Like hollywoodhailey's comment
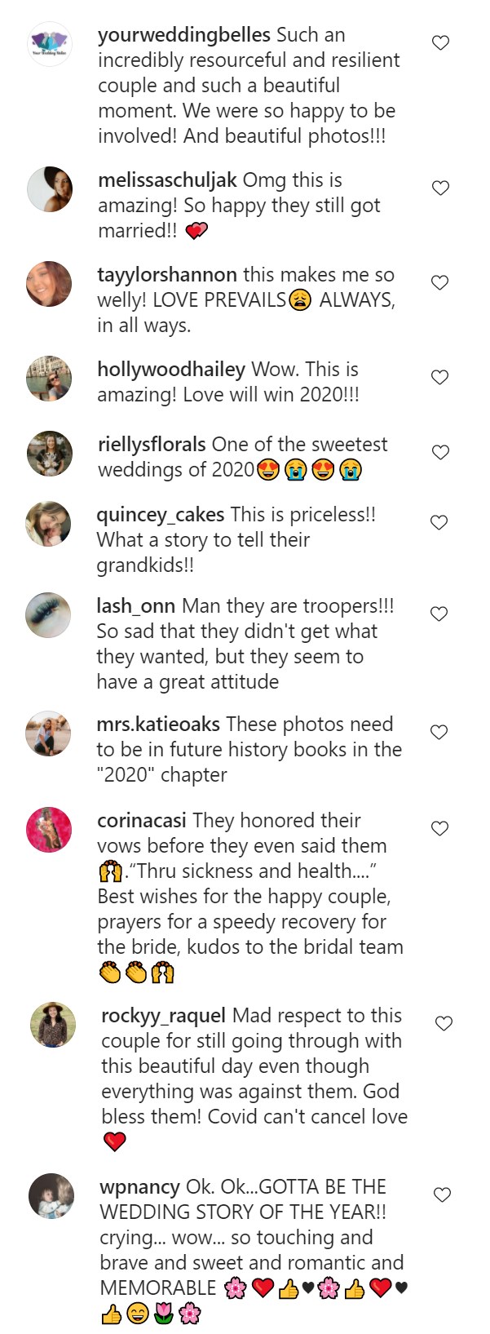Screen dimensions: 490x1334 440,377
